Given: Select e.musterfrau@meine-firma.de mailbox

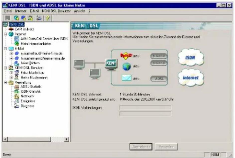Looking at the screenshot, I should tap(42, 53).
